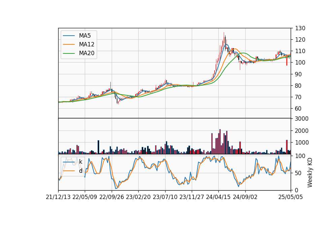Viewport: 323px width, 232px height.
Task: Click the 70 price axis label
Action: [298, 97]
